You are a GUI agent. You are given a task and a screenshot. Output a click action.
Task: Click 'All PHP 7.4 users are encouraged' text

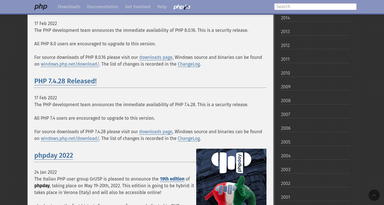click(x=94, y=118)
